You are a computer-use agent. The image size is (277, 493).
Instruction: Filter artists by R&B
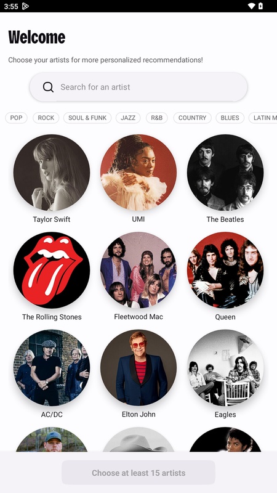click(157, 118)
